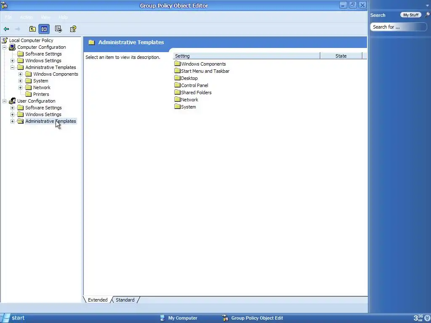Switch to My Computer taskbar button
Screen dimensions: 431x323
[179, 318]
